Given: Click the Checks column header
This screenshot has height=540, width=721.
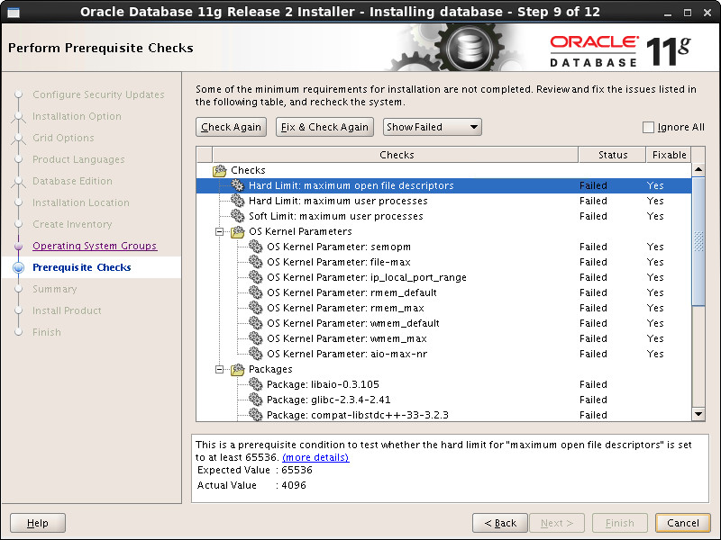Looking at the screenshot, I should click(x=396, y=155).
